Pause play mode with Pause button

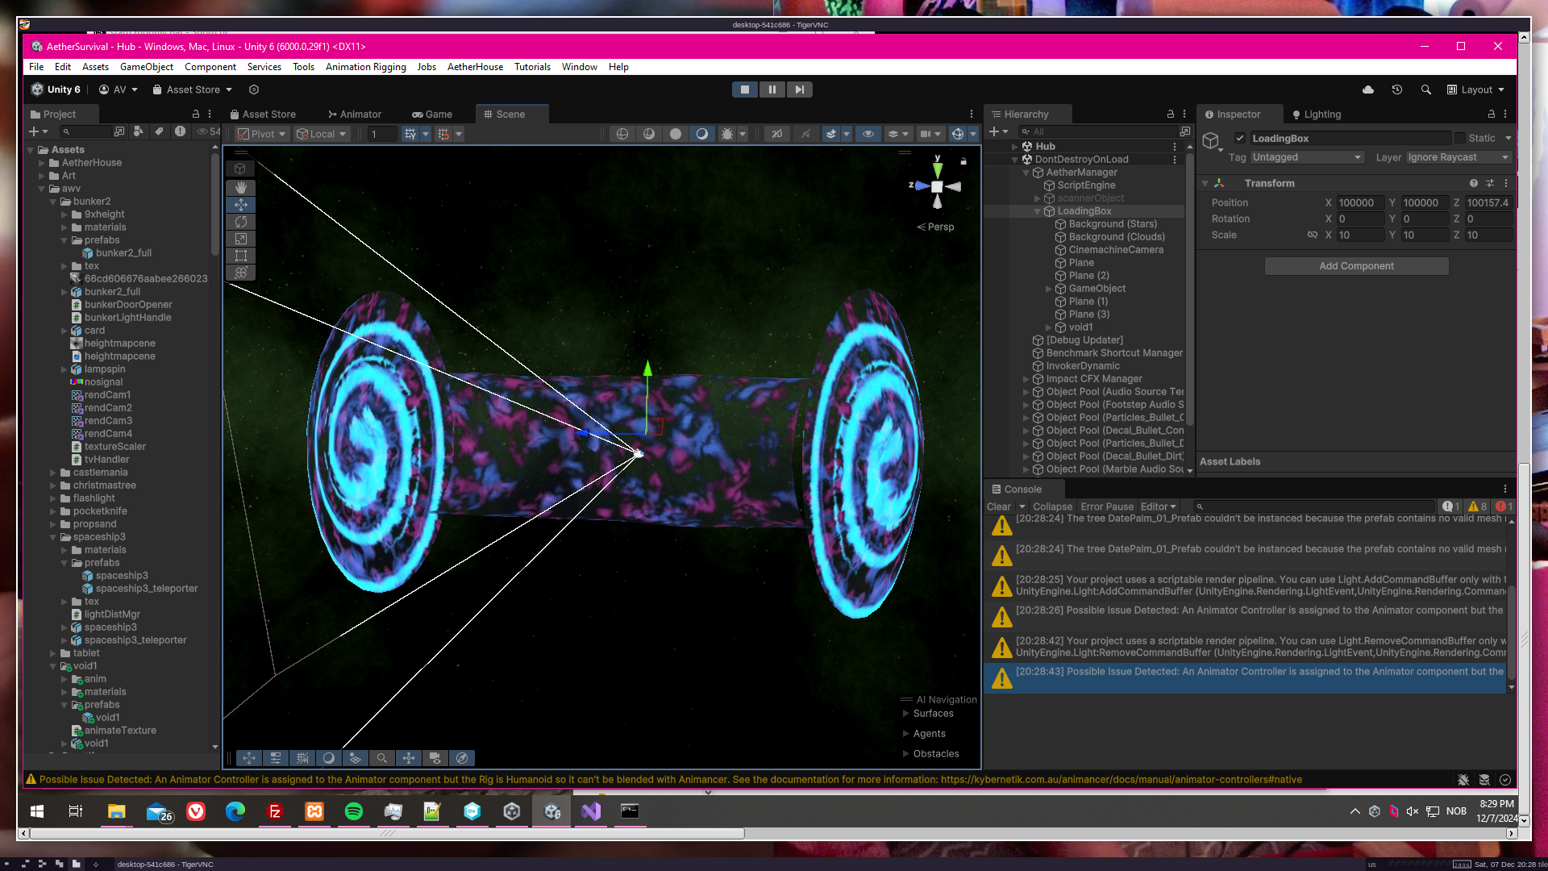(x=772, y=90)
